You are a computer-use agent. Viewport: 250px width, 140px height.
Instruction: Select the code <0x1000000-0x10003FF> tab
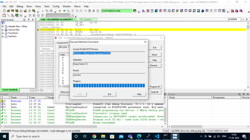point(57,19)
